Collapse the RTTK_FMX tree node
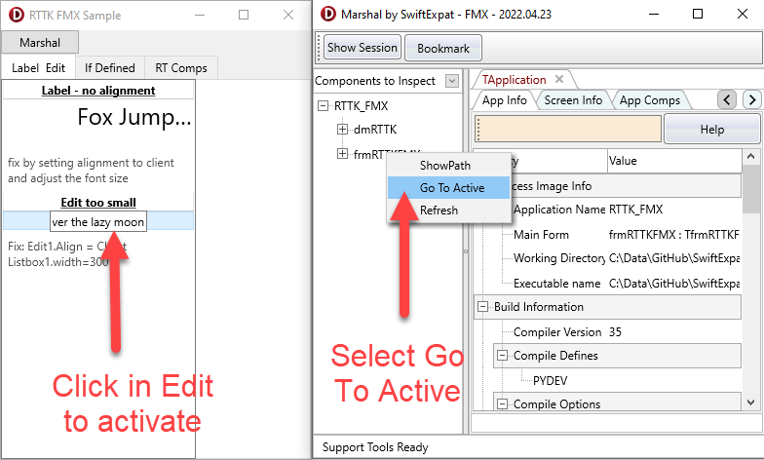The height and width of the screenshot is (460, 764). point(323,105)
